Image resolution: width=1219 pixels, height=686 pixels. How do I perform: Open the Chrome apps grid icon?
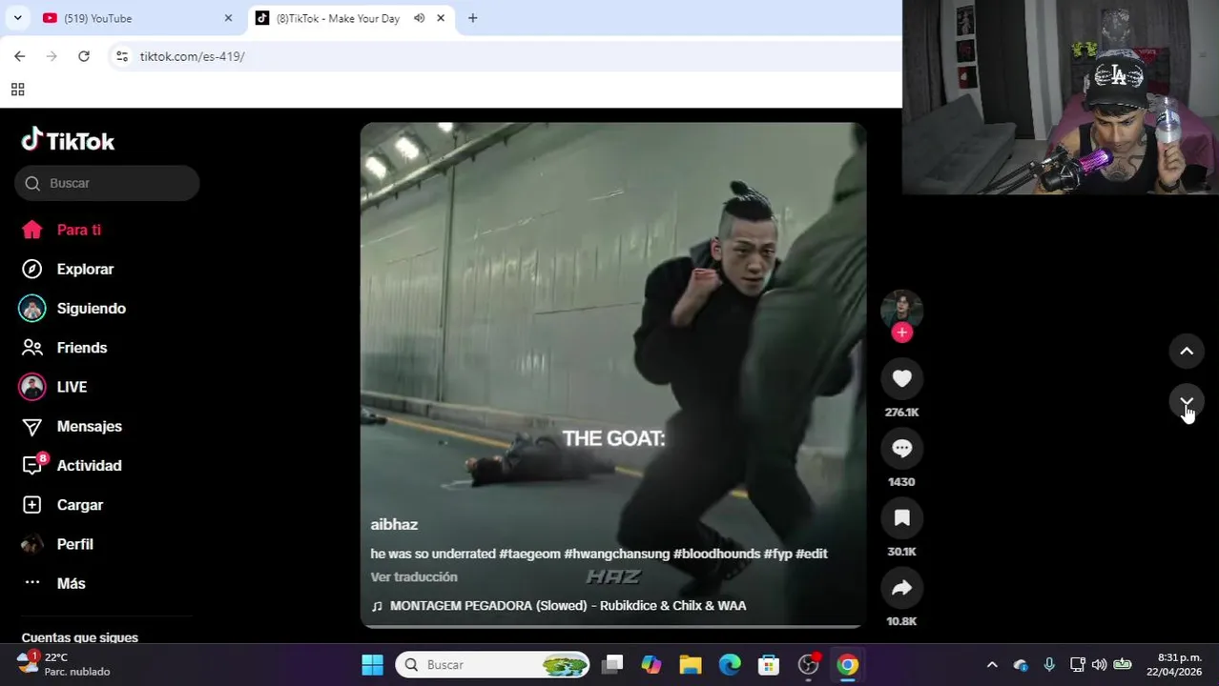point(17,90)
